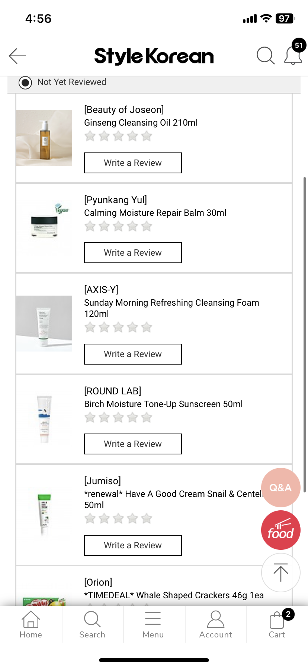Open Beauty of Joseon product thumbnail
Viewport: 308px width, 668px height.
(44, 138)
